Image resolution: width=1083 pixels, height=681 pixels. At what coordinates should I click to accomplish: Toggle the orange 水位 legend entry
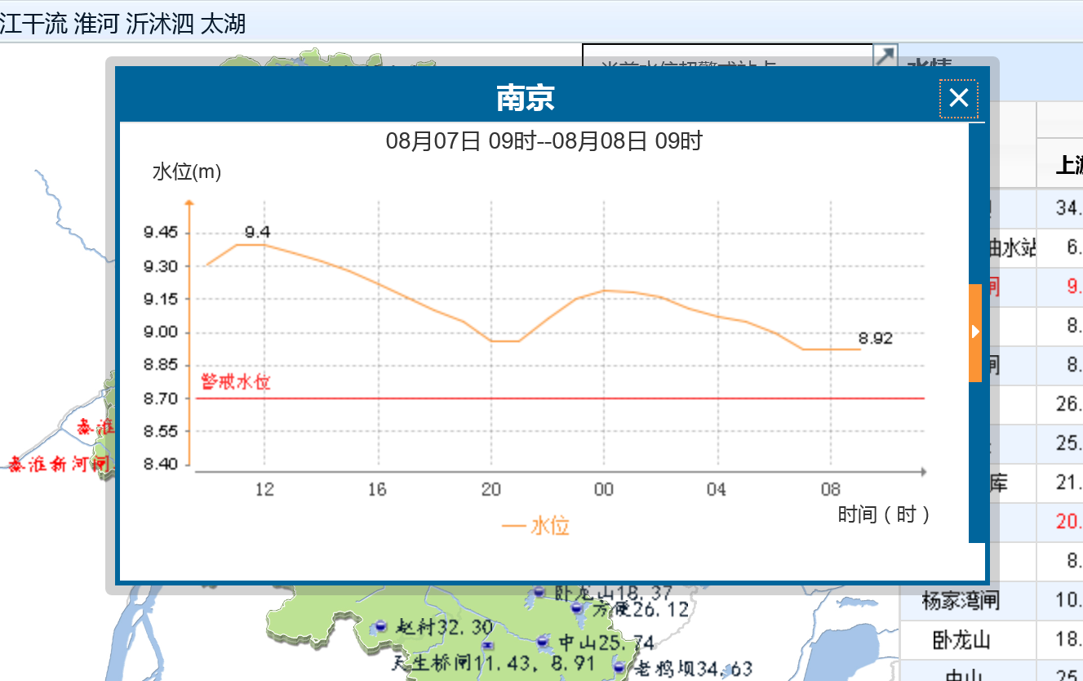click(535, 526)
